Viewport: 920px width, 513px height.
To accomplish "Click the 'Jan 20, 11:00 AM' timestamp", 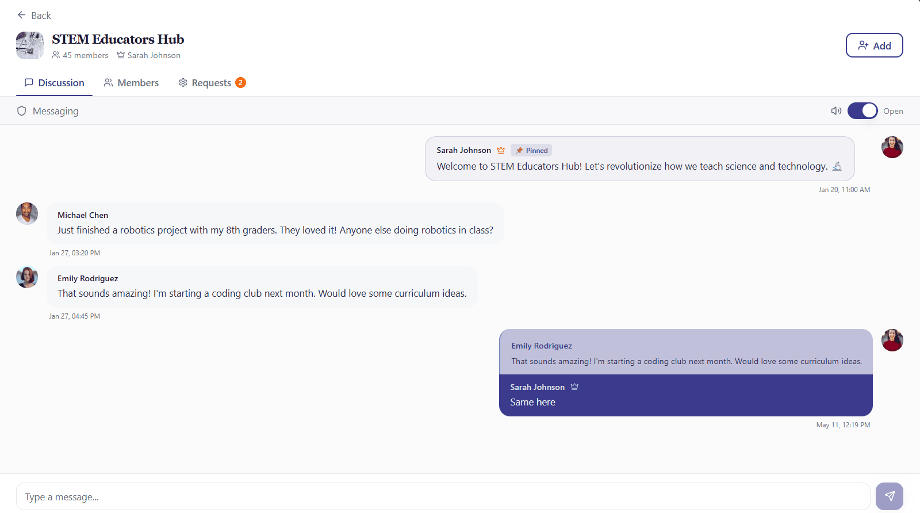I will [x=844, y=190].
